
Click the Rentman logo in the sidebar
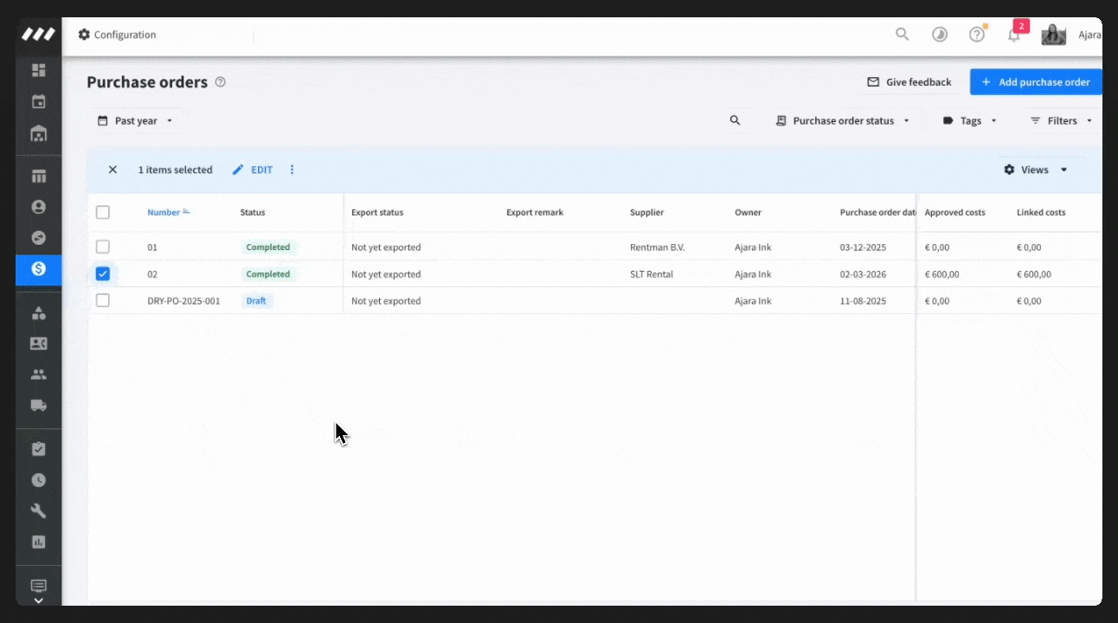38,35
